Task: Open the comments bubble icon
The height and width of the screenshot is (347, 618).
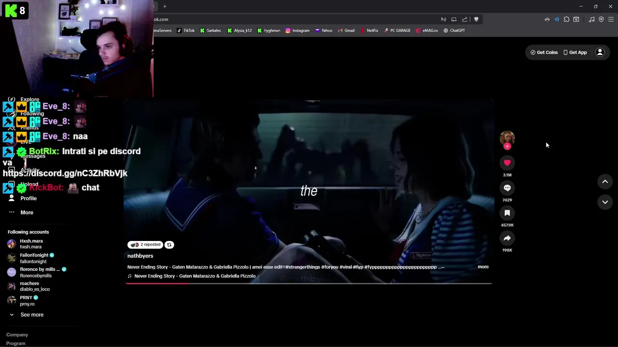Action: pos(507,188)
